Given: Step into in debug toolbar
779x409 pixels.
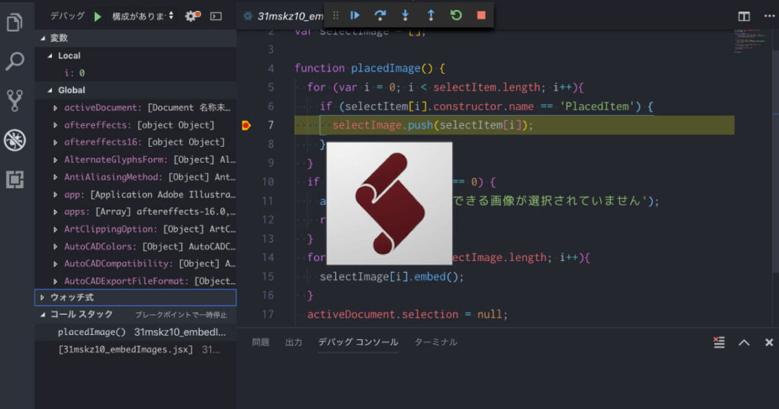Looking at the screenshot, I should point(405,15).
